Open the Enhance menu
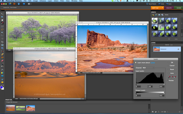 pyautogui.click(x=43, y=1)
